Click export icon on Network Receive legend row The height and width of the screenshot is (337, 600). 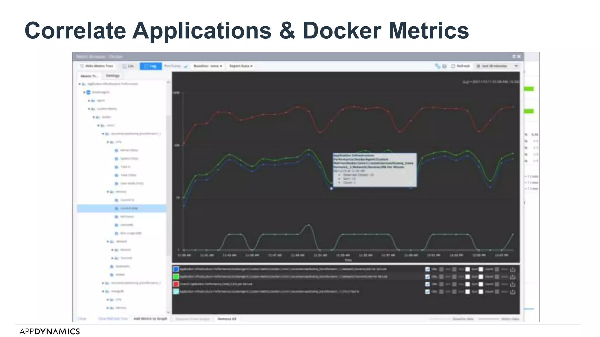pos(513,269)
